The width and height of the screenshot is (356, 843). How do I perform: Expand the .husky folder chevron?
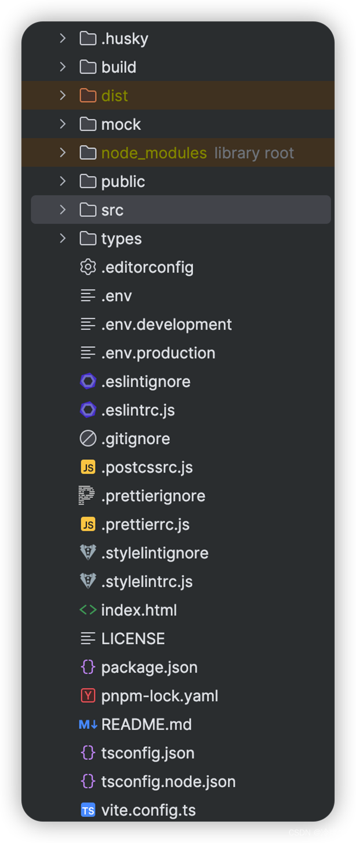[x=63, y=38]
